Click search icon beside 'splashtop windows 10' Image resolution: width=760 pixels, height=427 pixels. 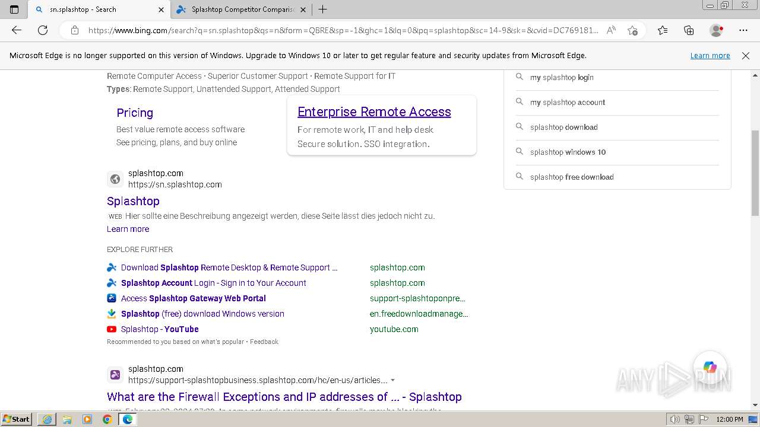click(x=520, y=152)
